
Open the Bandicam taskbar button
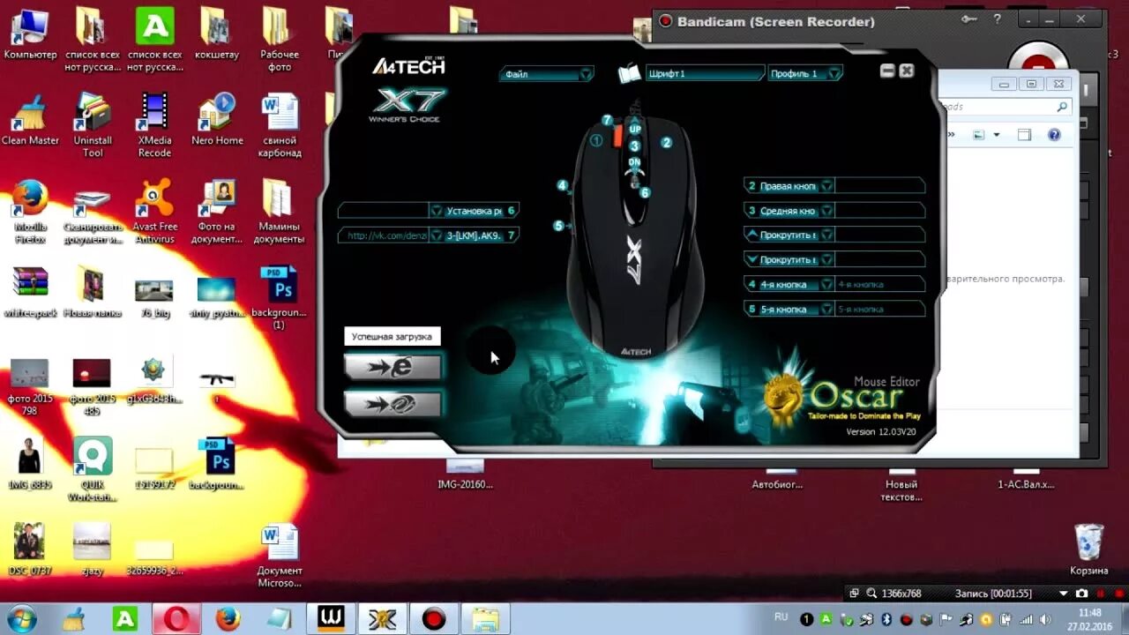[434, 619]
